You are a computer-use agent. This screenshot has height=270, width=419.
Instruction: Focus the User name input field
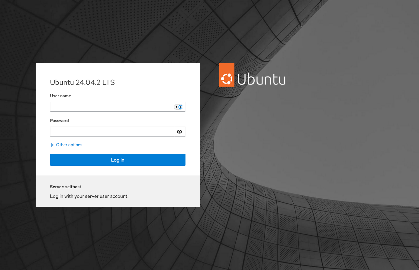click(118, 107)
